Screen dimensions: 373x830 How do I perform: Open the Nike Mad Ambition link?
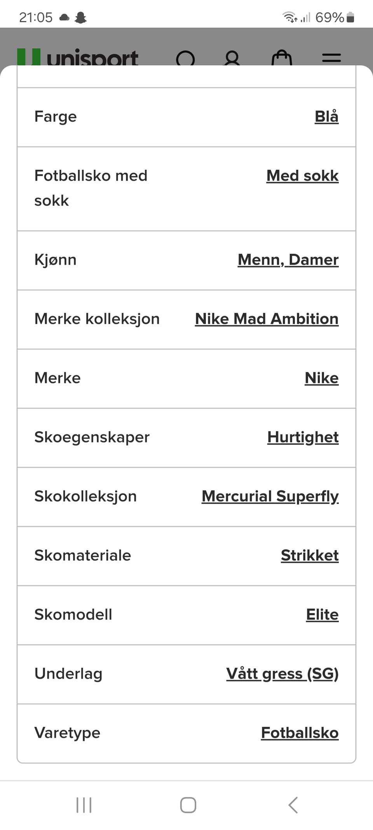click(x=267, y=319)
